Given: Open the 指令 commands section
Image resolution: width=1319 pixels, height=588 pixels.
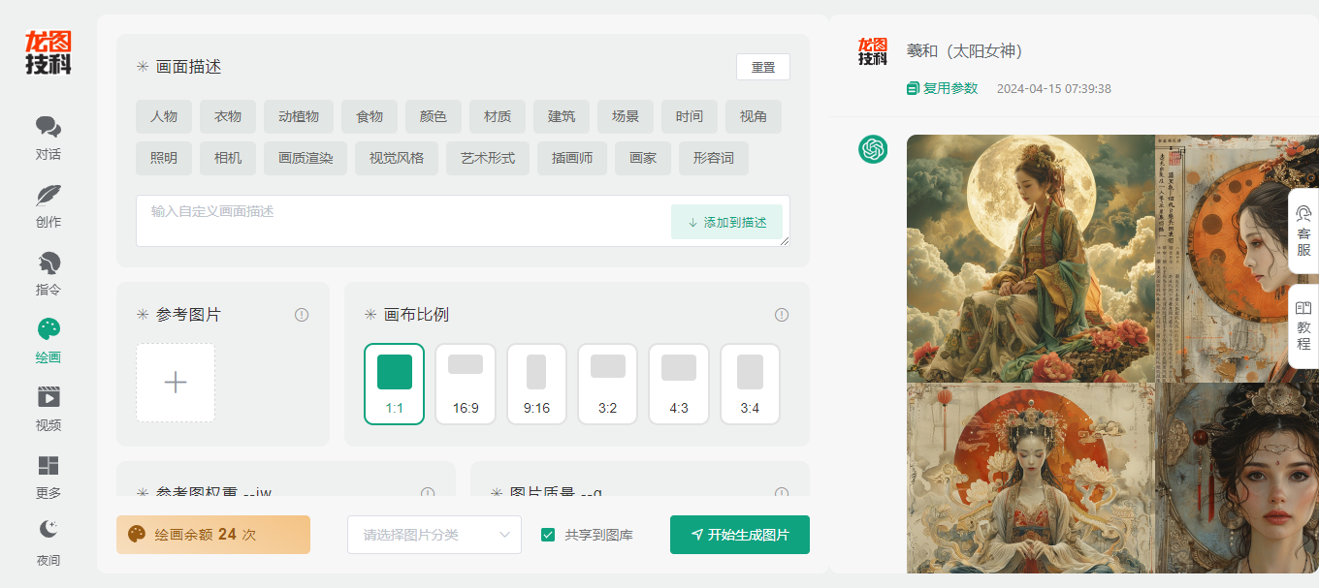Looking at the screenshot, I should tap(48, 273).
